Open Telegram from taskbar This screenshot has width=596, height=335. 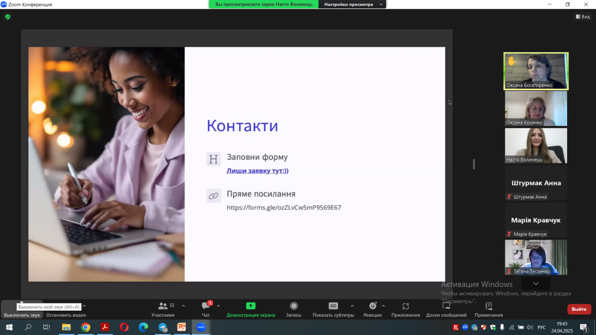click(163, 327)
